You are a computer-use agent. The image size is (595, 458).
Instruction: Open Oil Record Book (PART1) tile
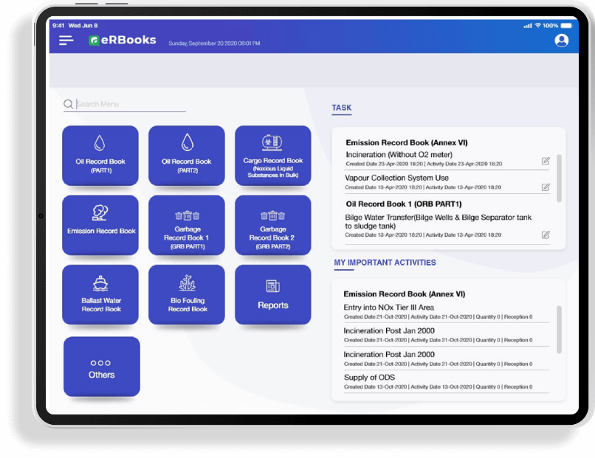tap(100, 156)
